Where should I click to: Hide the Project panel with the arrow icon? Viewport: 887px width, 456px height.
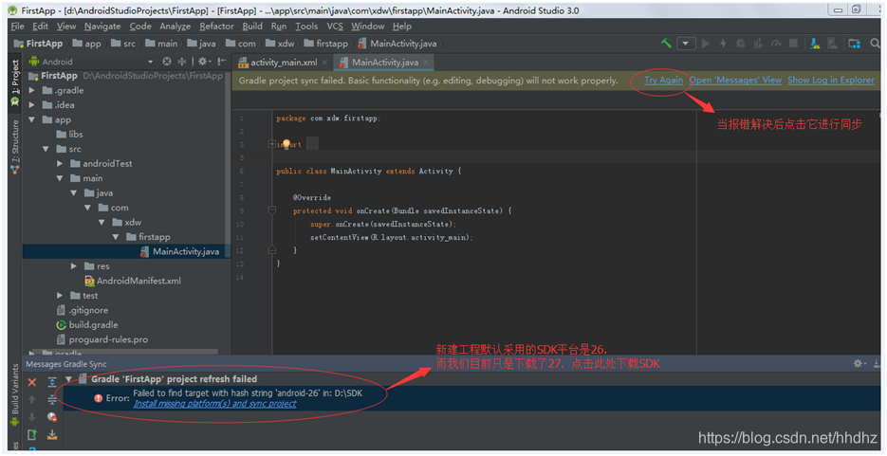point(222,62)
